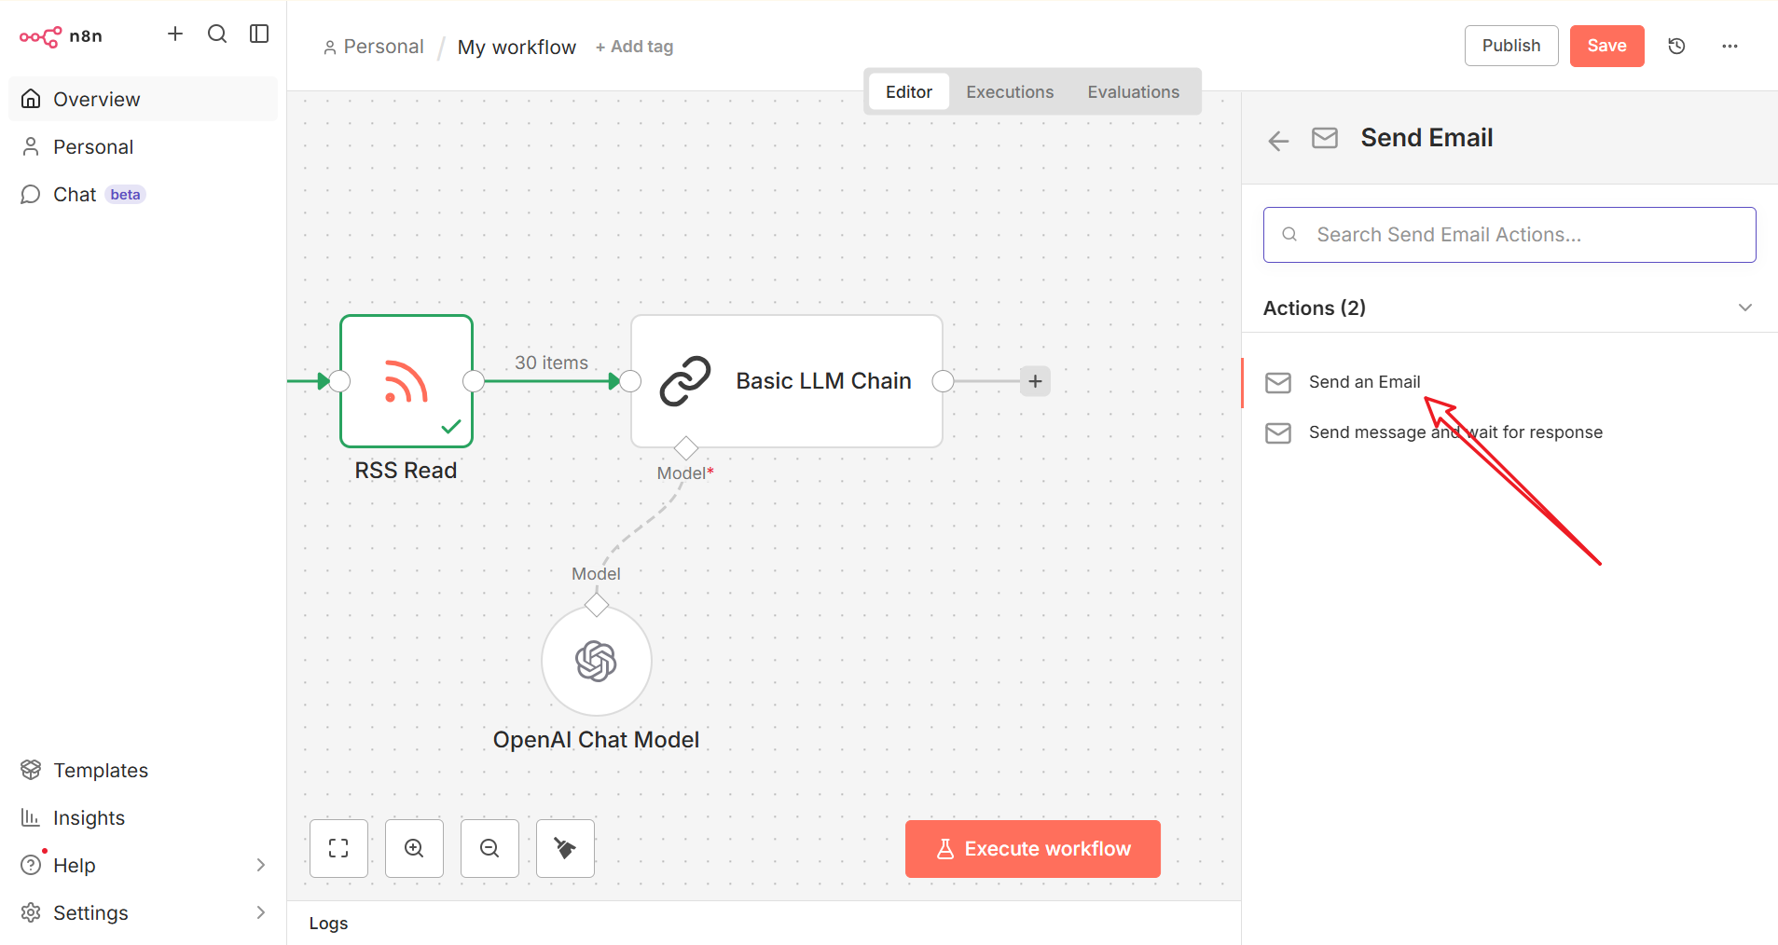Switch to the Evaluations tab

coord(1133,91)
